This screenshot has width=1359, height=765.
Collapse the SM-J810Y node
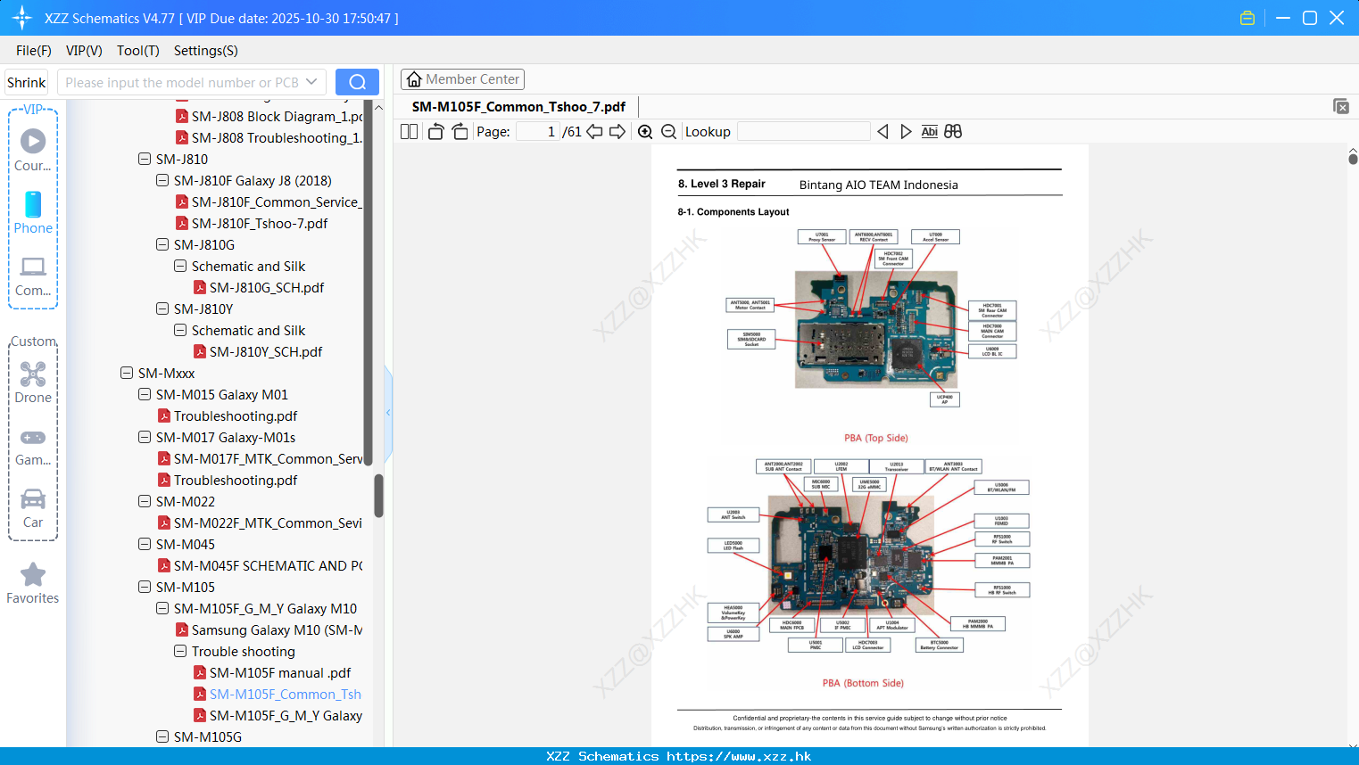[x=162, y=308]
